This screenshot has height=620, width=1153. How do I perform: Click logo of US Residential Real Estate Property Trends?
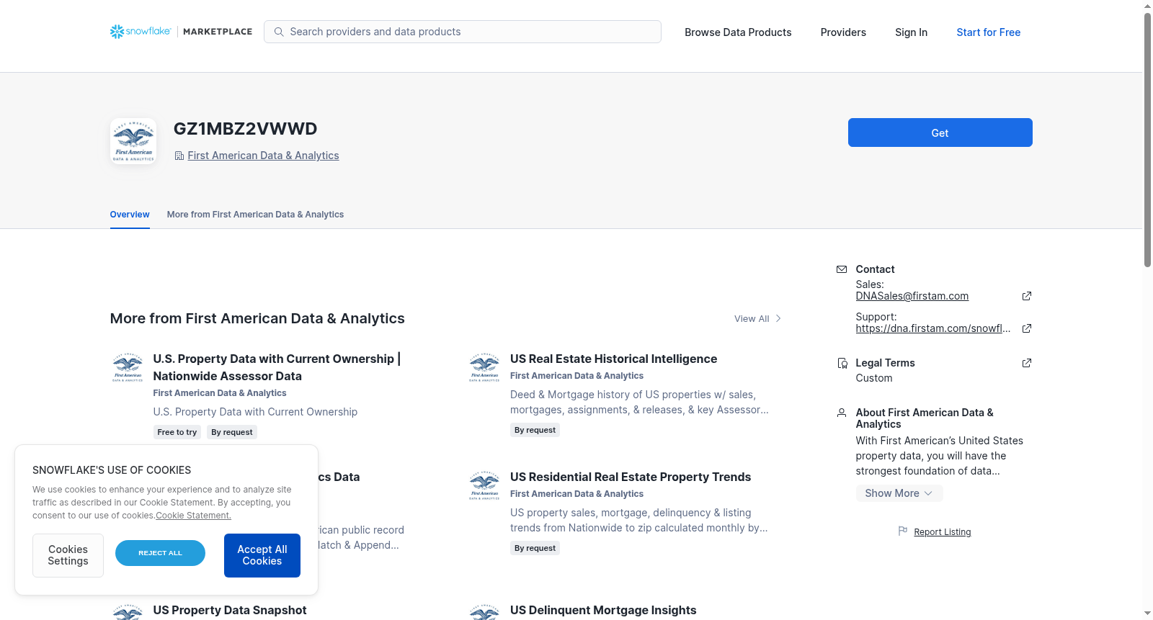coord(484,485)
